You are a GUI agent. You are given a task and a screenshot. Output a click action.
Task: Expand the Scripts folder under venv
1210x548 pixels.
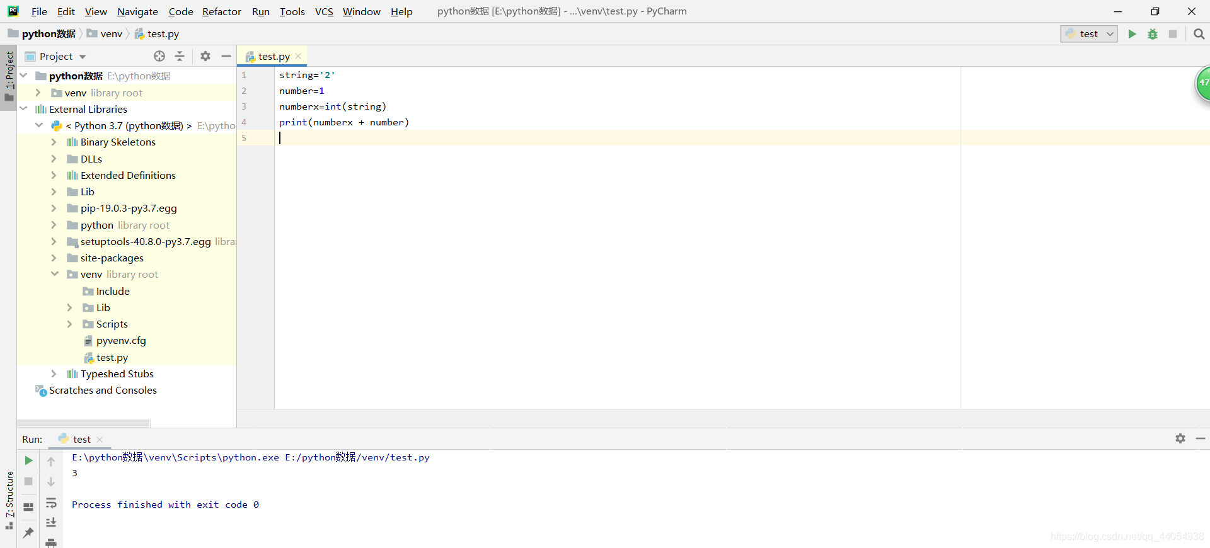coord(70,324)
